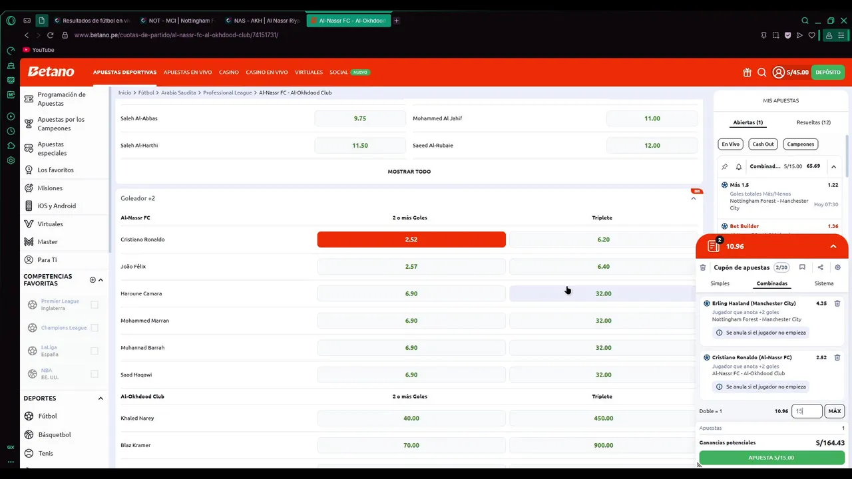Screen dimensions: 852x479
Task: Toggle bell notification for Combinada bet
Action: click(738, 166)
